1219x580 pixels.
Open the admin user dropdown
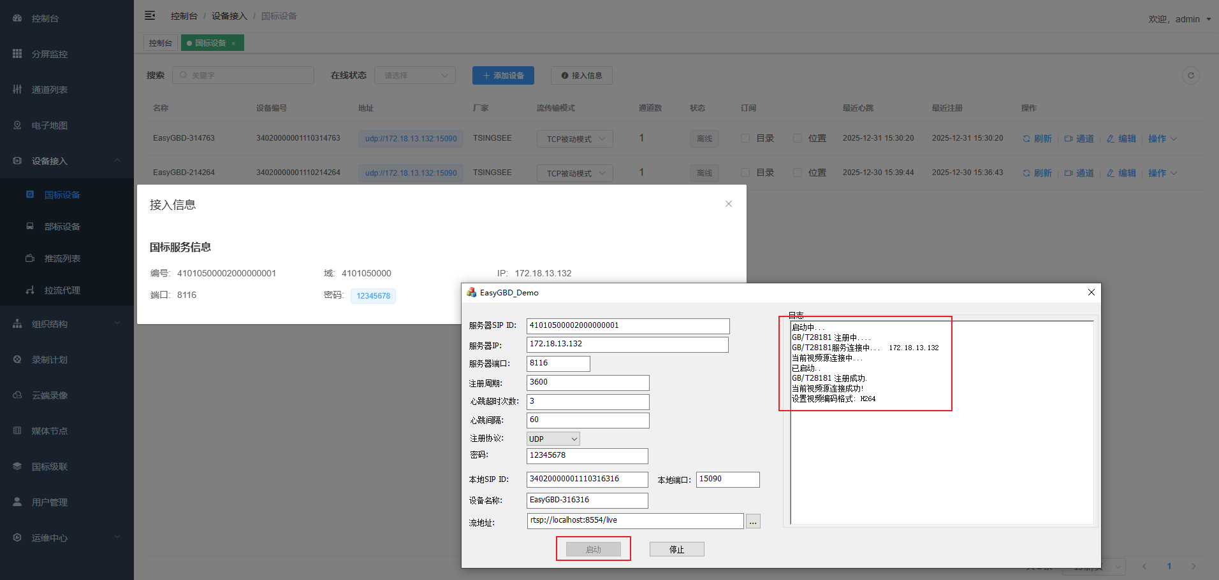click(x=1179, y=19)
